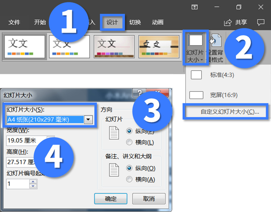Open the comments bubble icon
This screenshot has width=271, height=212.
point(260,22)
